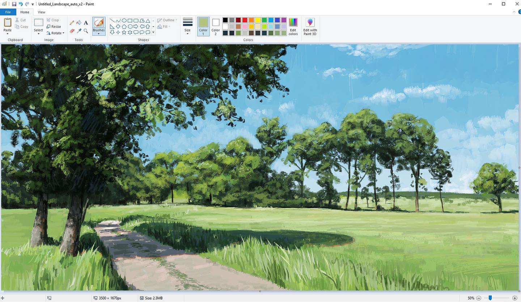The width and height of the screenshot is (521, 302).
Task: Choose the Right arrow shape
Action: 136,26
